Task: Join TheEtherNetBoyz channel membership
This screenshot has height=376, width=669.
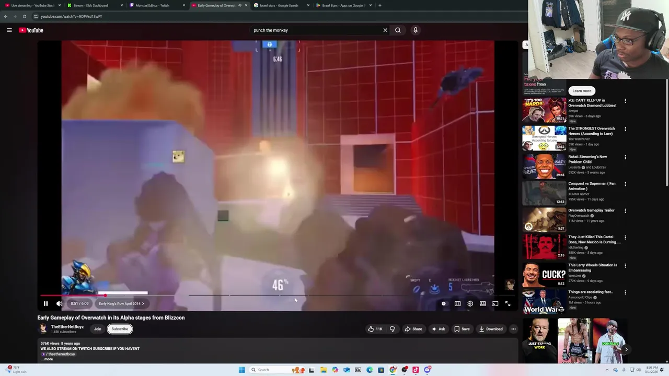Action: click(98, 329)
